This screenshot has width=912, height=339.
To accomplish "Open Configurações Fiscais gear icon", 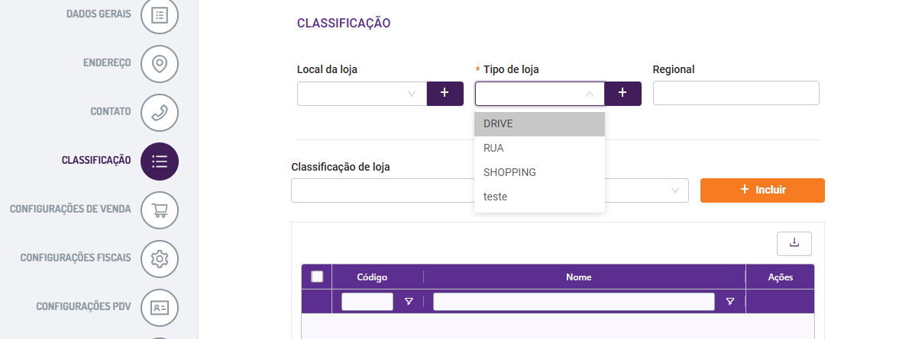I will tap(160, 259).
